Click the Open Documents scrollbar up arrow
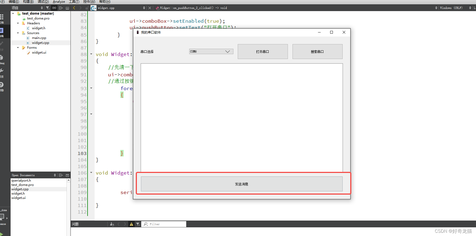Image resolution: width=476 pixels, height=236 pixels. pos(69,180)
